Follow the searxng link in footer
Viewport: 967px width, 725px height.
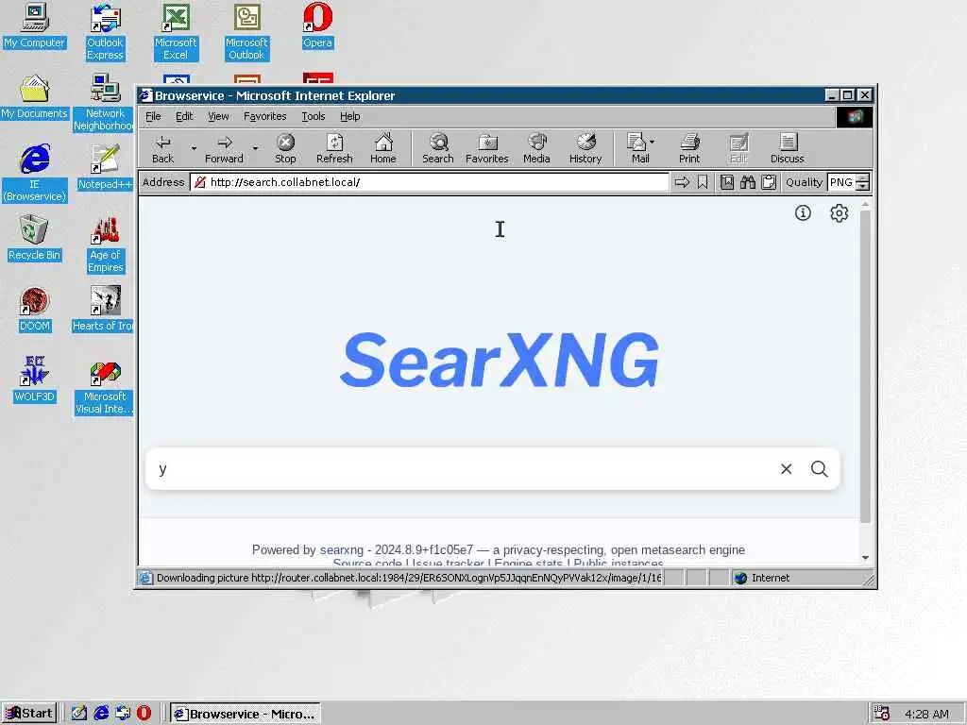[x=342, y=550]
